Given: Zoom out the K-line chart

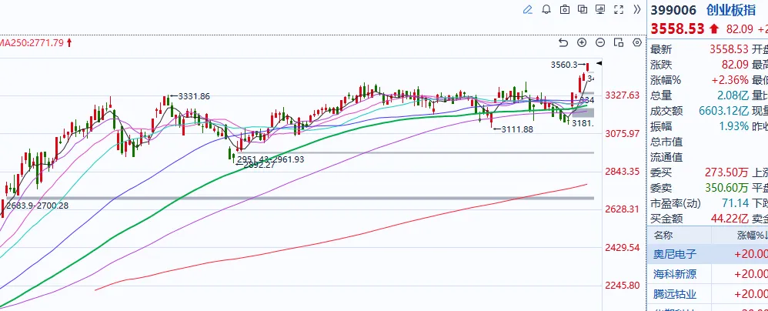Looking at the screenshot, I should point(600,42).
